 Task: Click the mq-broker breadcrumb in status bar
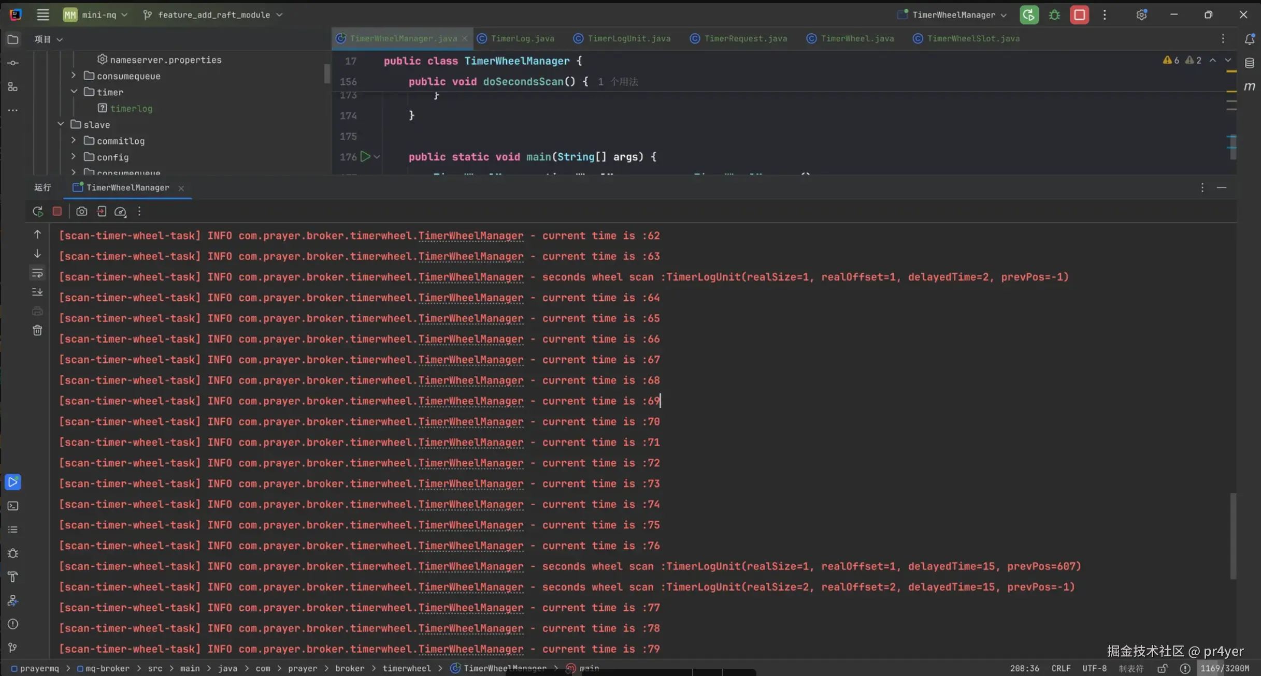[x=107, y=668]
